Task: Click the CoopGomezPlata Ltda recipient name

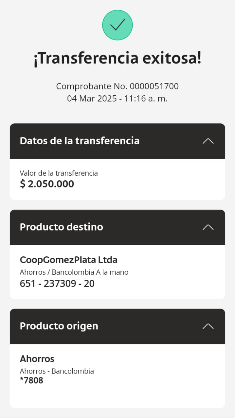Action: click(x=68, y=260)
